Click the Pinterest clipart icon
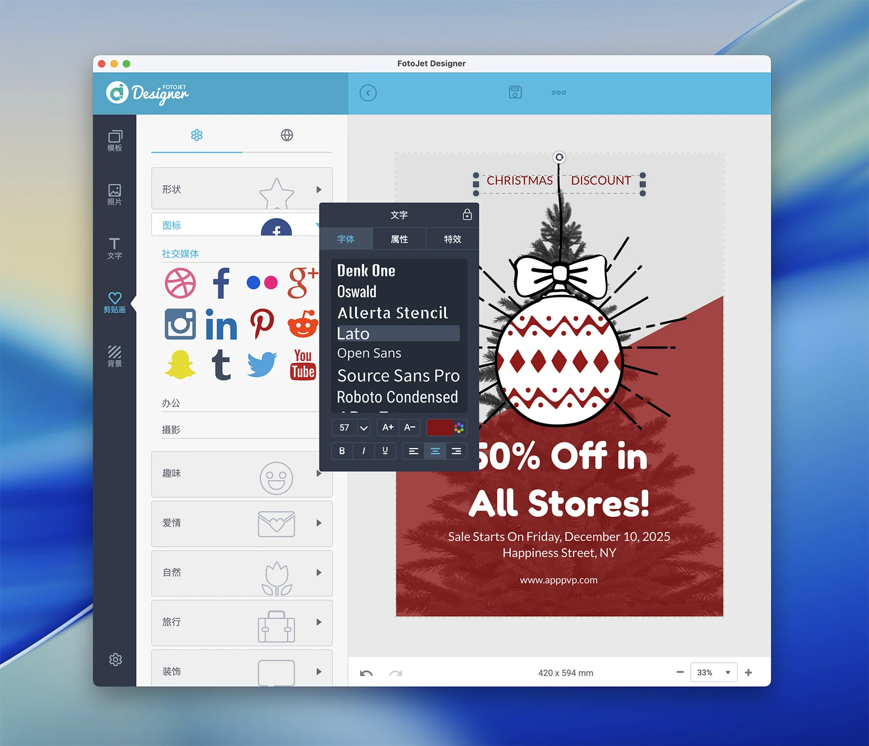The image size is (869, 746). [x=262, y=324]
